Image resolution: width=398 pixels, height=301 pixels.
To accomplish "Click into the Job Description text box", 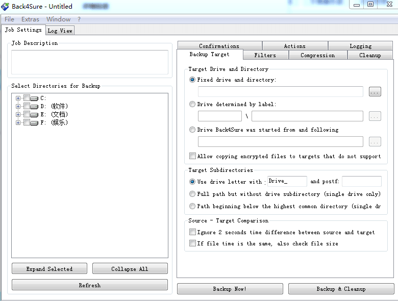I will pos(90,62).
